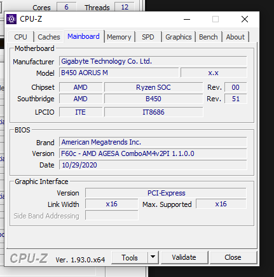The height and width of the screenshot is (277, 274).
Task: Click the model revision field x.x
Action: pos(214,73)
